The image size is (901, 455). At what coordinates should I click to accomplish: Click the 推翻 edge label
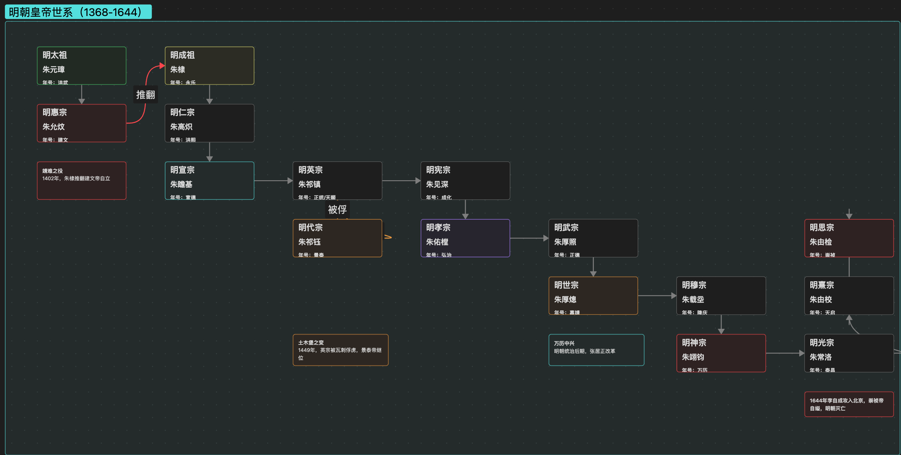[146, 95]
